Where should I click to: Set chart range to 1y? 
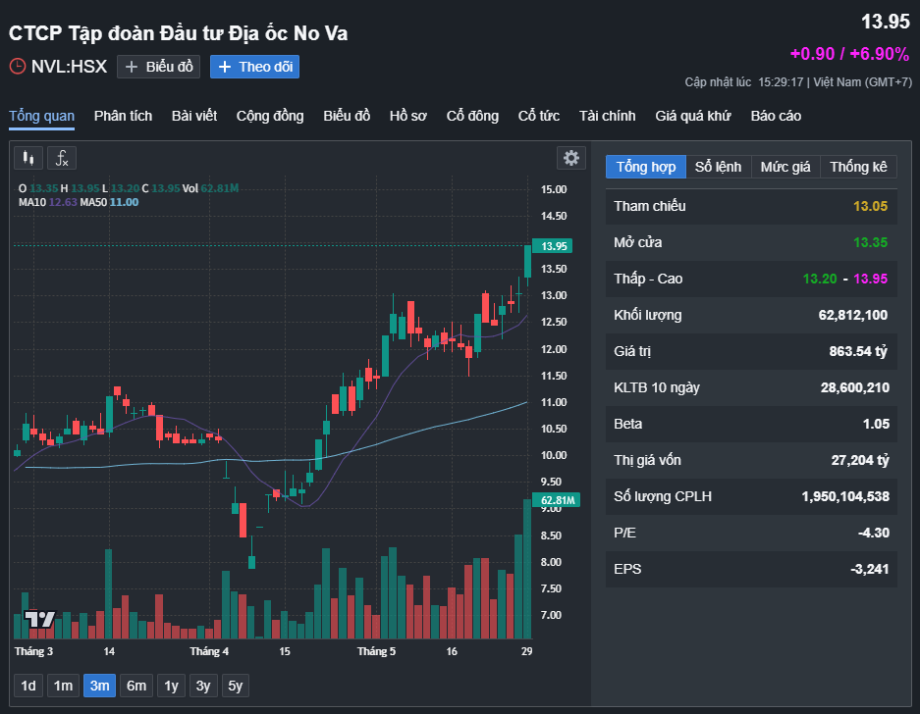coord(171,686)
